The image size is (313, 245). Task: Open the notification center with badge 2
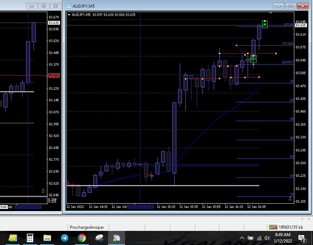[302, 238]
